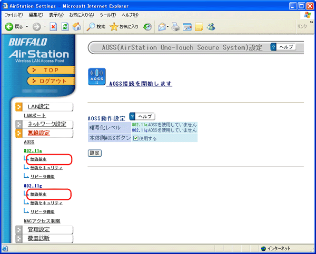Click the orange TOP button

tap(51, 70)
